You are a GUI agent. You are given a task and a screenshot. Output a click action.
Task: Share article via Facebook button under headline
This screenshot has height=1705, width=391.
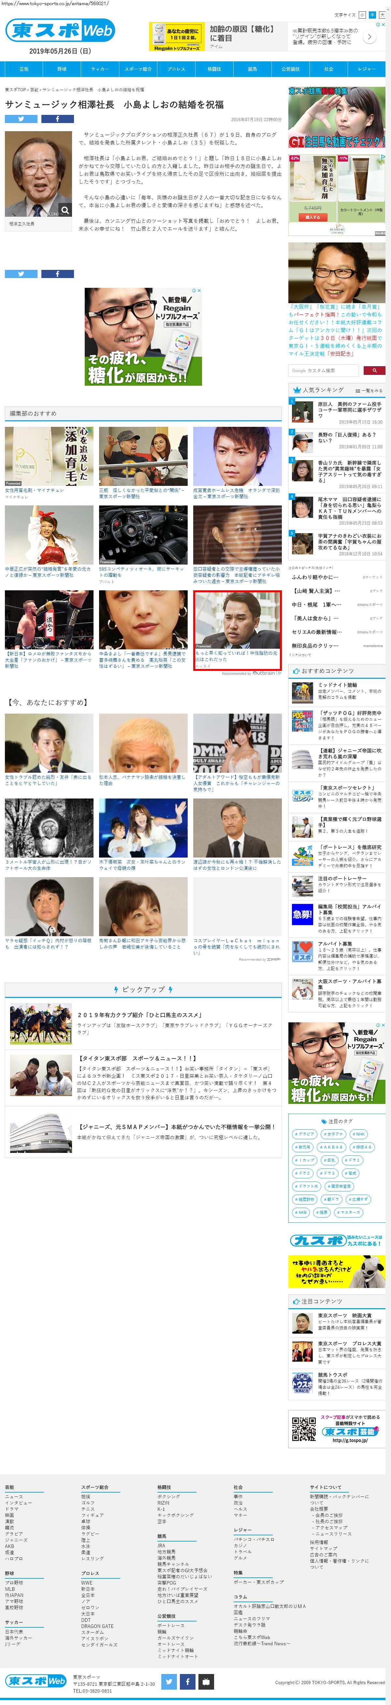pos(57,119)
